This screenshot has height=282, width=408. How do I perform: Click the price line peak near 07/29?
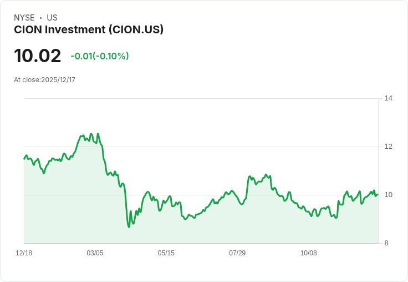pos(249,176)
